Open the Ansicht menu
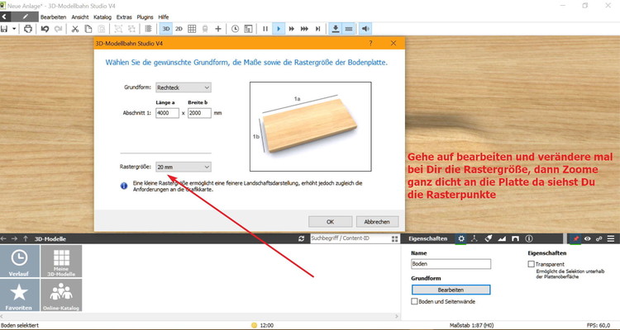The image size is (620, 330). tap(80, 17)
